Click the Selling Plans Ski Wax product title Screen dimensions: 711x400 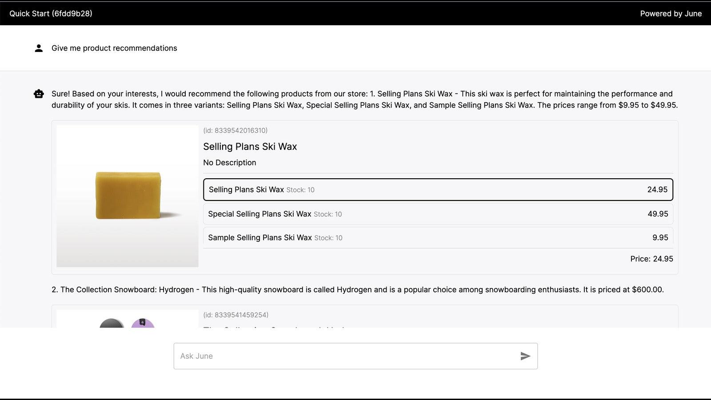(x=250, y=146)
